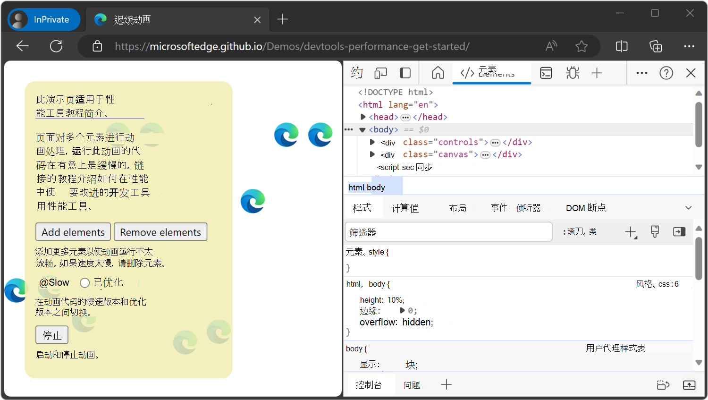Switch to the 布局 Layout tab
The image size is (708, 400).
457,208
